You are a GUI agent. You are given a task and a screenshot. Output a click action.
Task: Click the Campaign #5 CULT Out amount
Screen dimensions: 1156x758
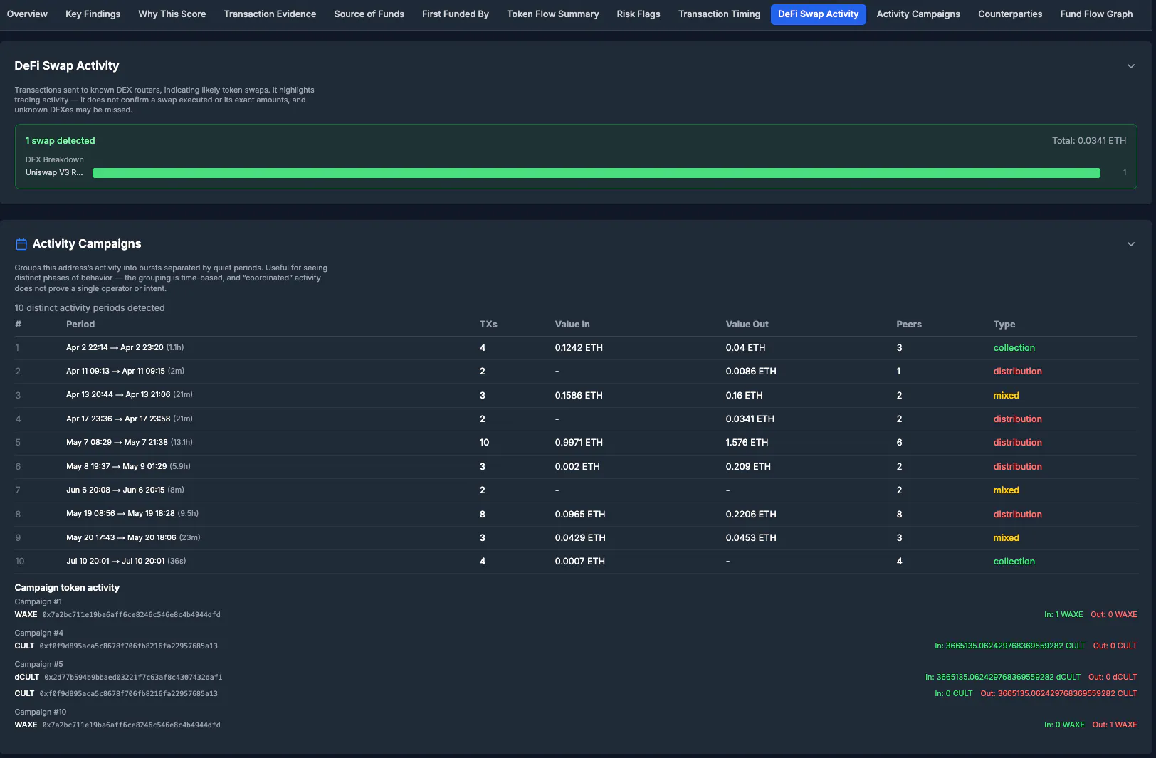pyautogui.click(x=1058, y=694)
